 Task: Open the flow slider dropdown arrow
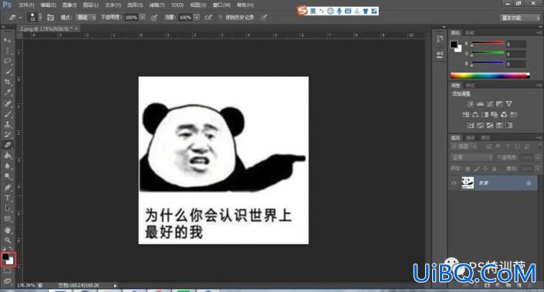[x=196, y=17]
